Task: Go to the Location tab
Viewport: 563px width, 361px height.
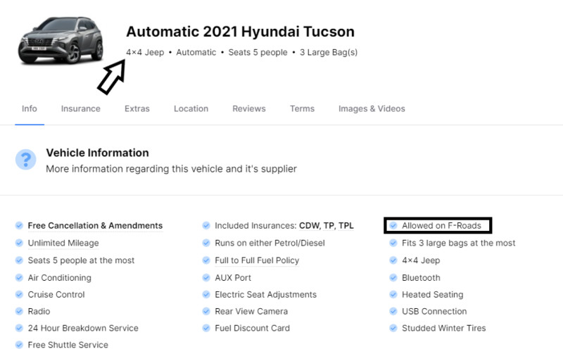Action: point(191,108)
